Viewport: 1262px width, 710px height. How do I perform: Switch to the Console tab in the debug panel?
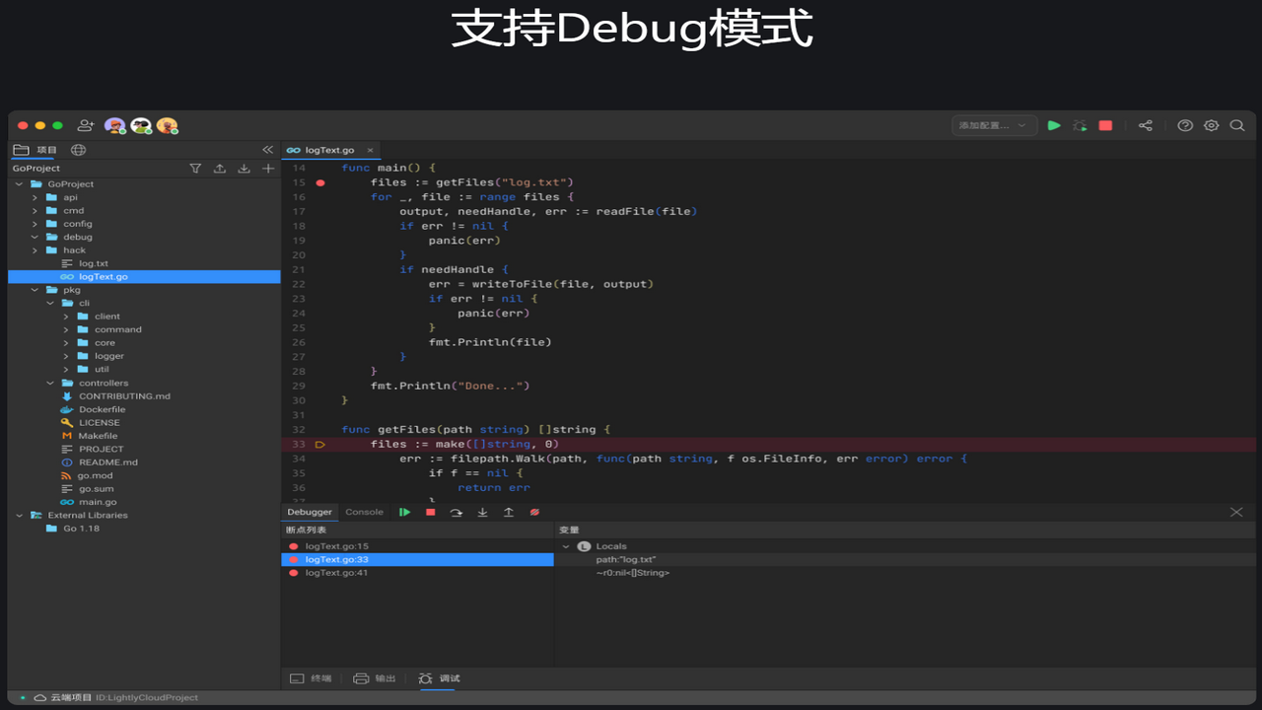click(x=364, y=512)
